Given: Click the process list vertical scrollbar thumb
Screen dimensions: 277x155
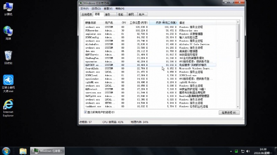Looking at the screenshot, I should [238, 41].
